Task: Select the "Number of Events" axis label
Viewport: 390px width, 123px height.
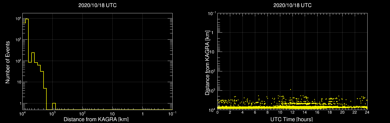Action: [8, 62]
